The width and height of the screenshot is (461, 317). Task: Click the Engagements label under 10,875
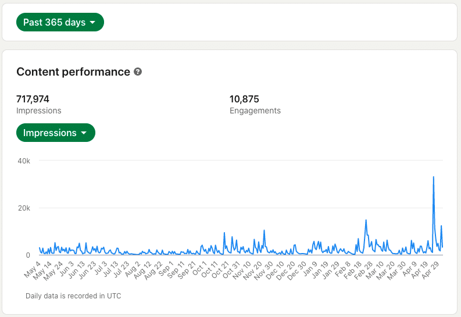pos(255,111)
